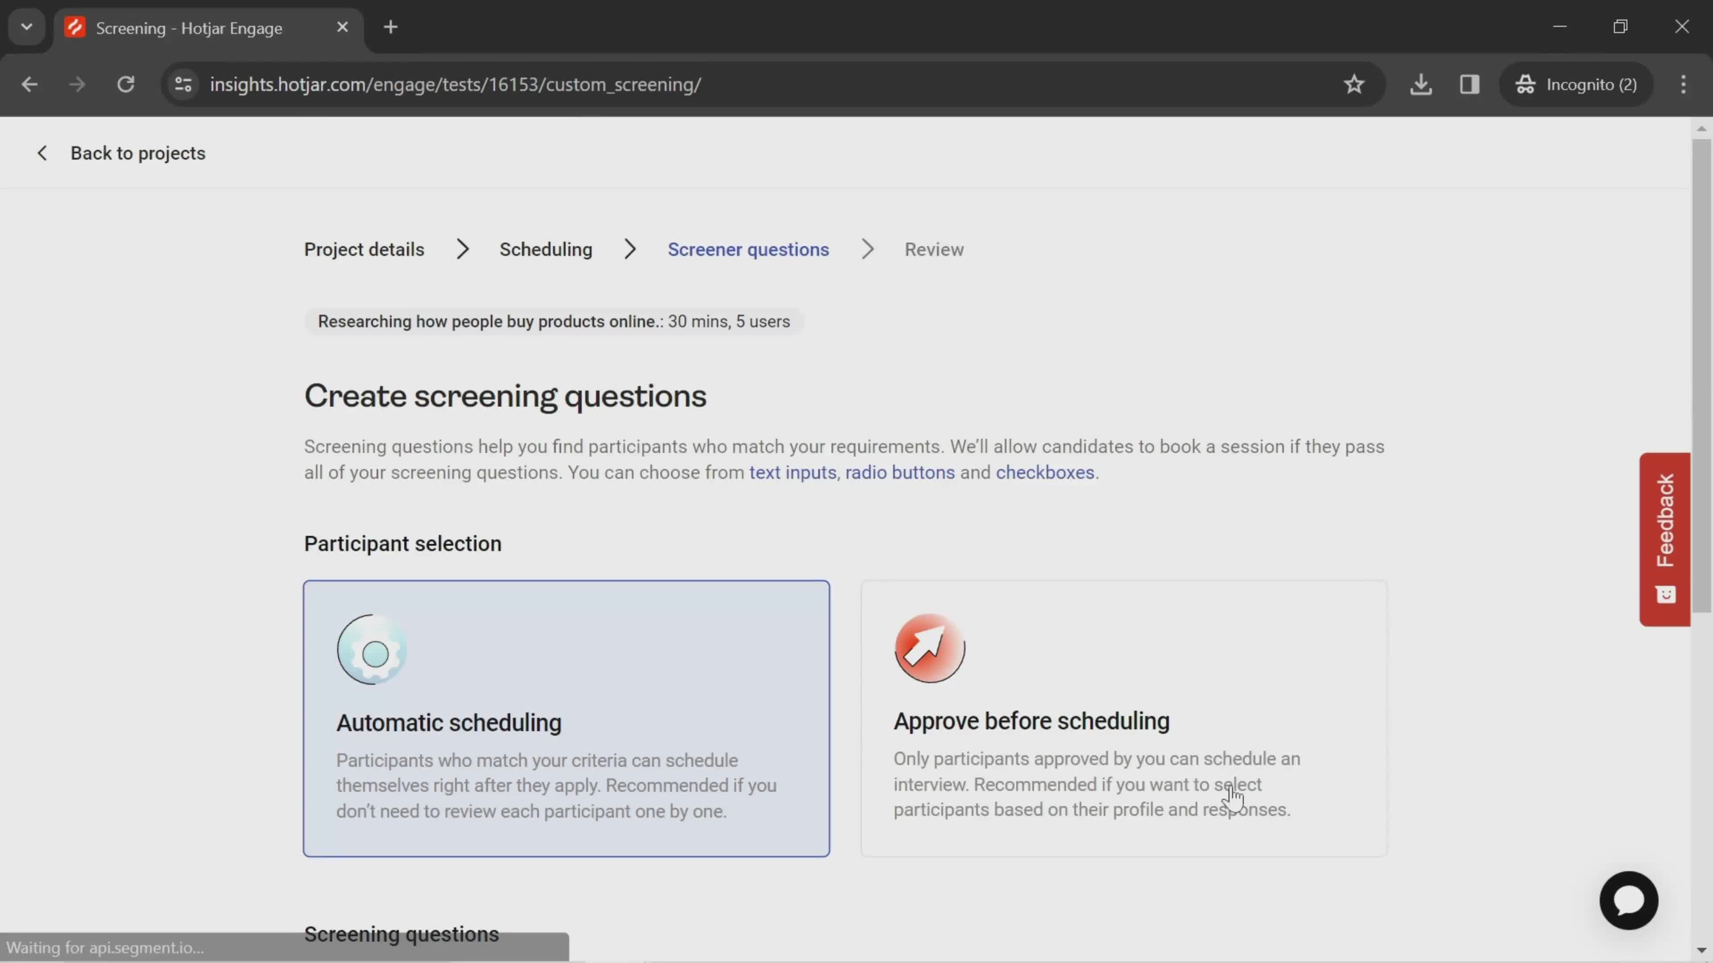Click the Automatic scheduling gear icon
Screen dimensions: 1713x963
[x=372, y=650]
